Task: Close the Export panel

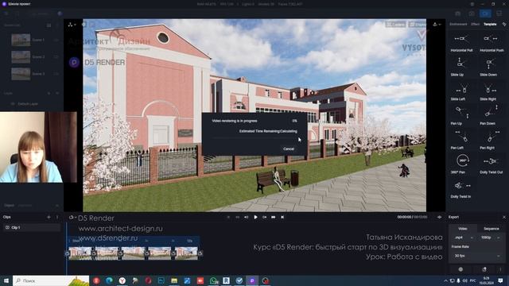Action: pyautogui.click(x=503, y=217)
